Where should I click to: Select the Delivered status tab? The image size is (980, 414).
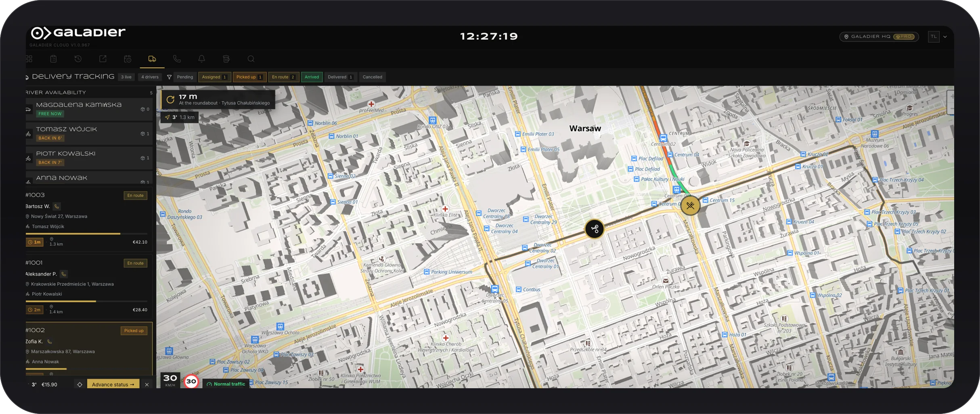(x=340, y=77)
